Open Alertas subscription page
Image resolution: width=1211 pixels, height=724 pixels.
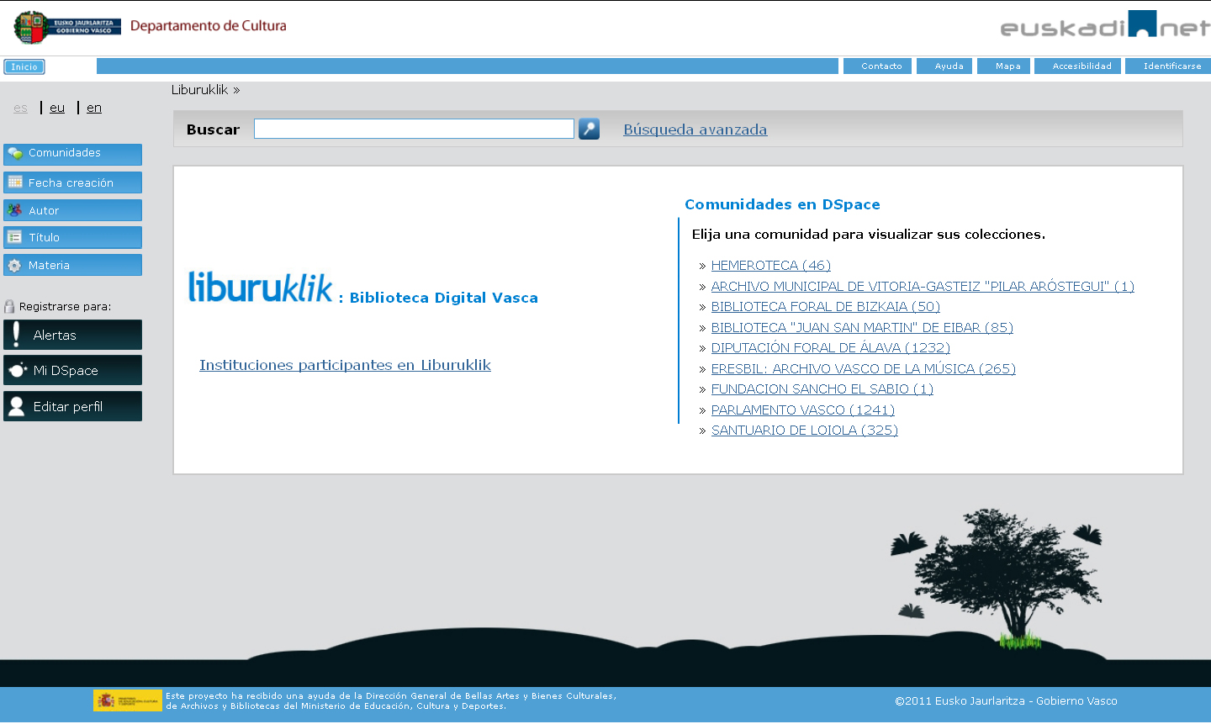(72, 335)
